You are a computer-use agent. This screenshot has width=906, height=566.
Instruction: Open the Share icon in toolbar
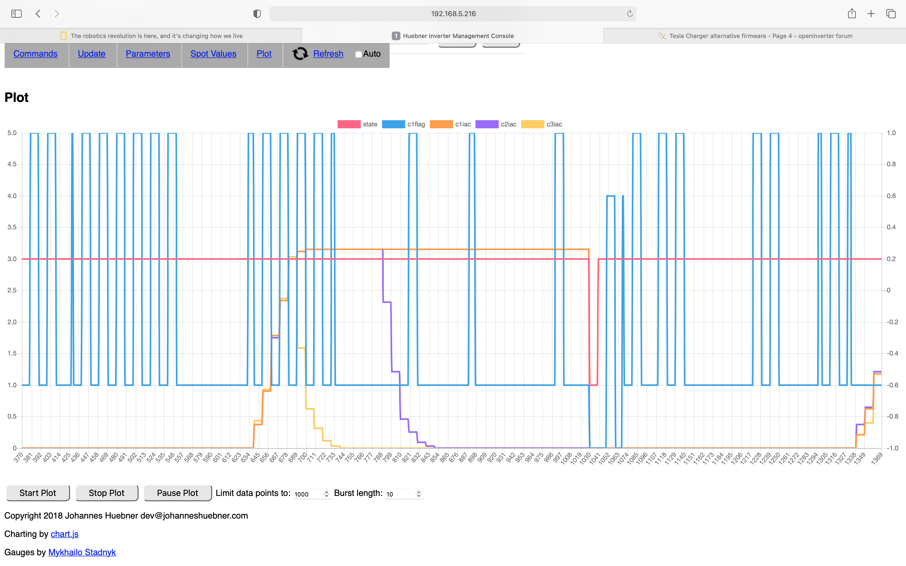[x=852, y=14]
